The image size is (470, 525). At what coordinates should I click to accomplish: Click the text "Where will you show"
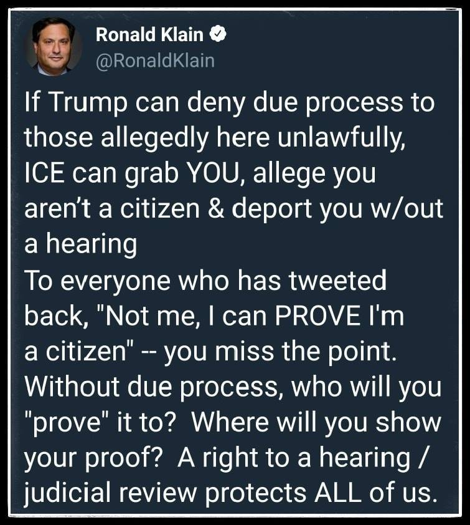coord(316,422)
